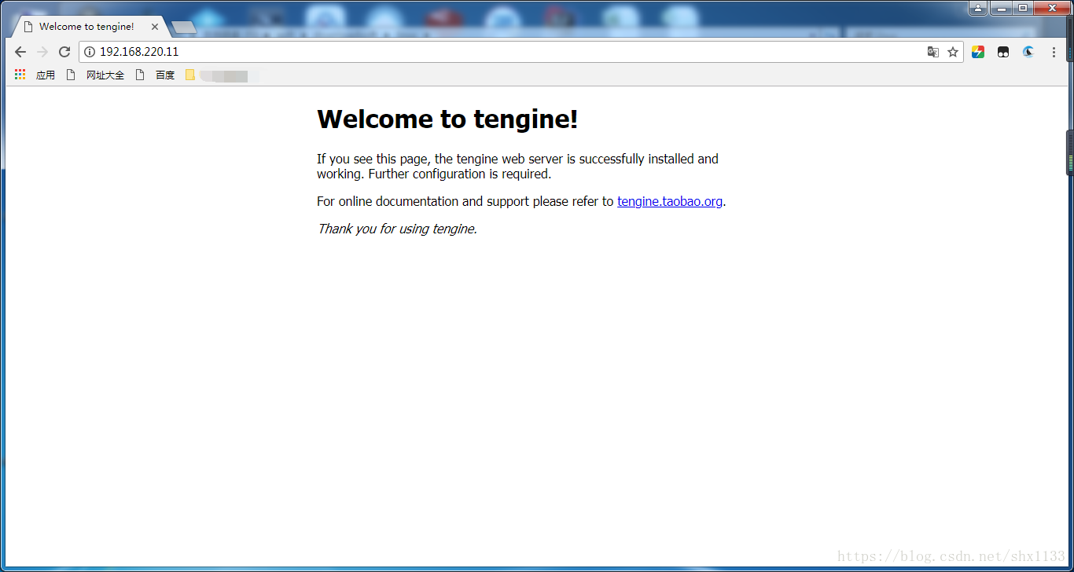Minimize the browser window
The width and height of the screenshot is (1074, 572).
tap(1000, 8)
